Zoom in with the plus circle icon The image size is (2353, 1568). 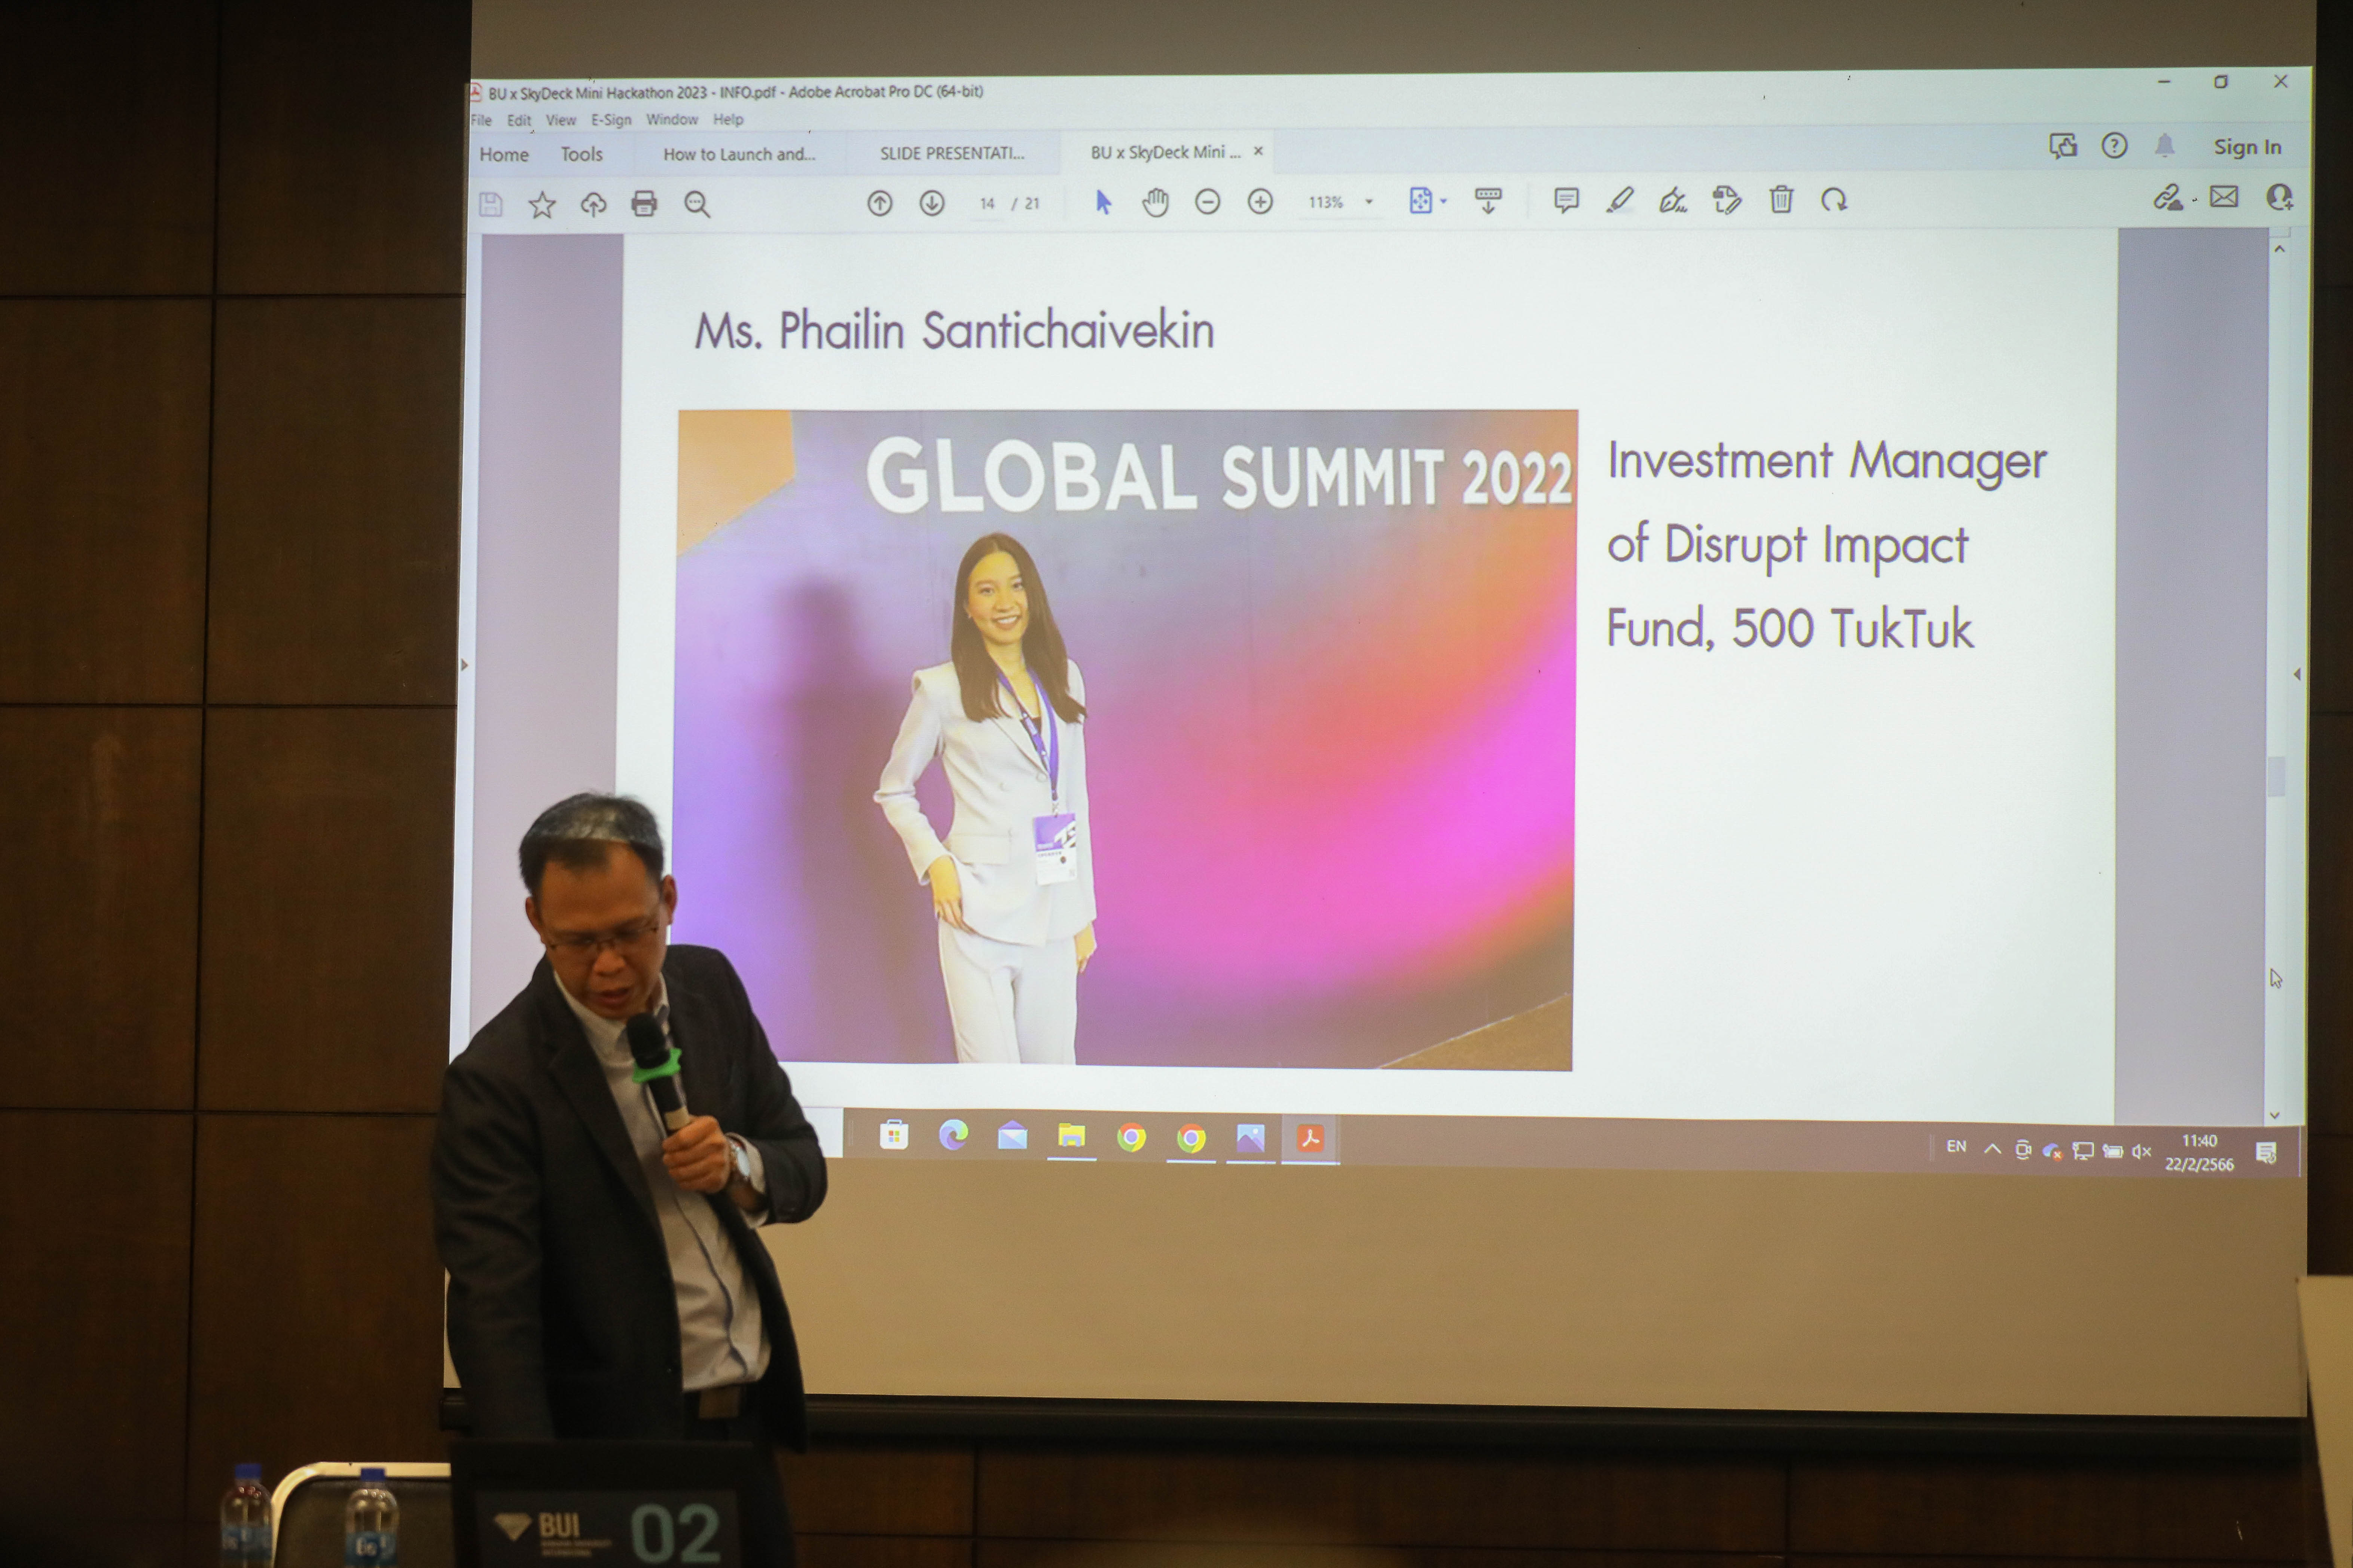coord(1260,202)
